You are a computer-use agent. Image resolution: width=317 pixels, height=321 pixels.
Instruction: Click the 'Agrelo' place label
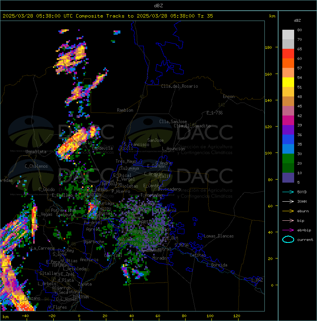coord(93,229)
